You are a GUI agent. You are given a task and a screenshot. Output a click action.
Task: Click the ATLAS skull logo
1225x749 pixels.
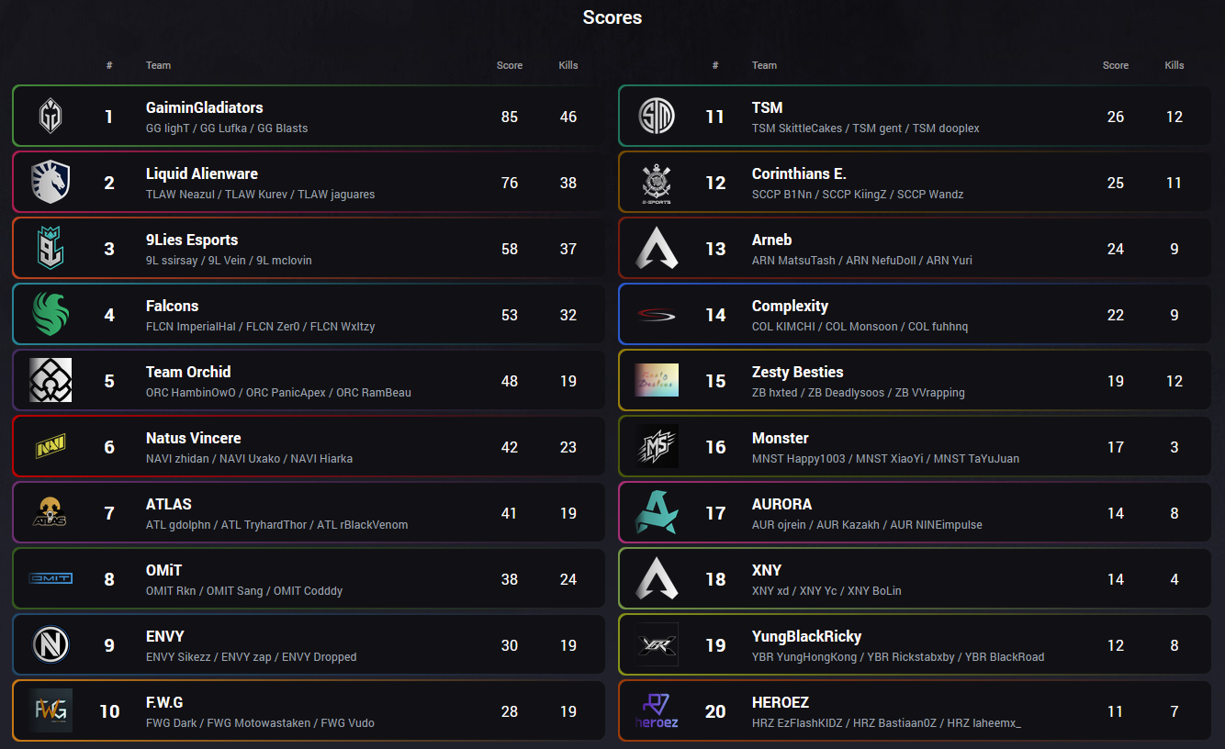point(51,513)
